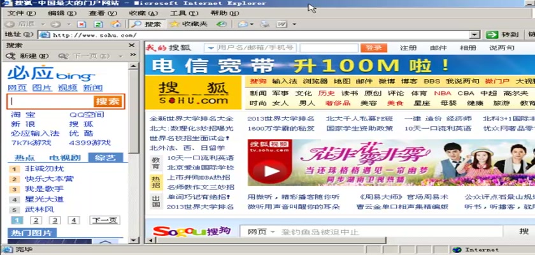This screenshot has height=255, width=535.
Task: Go to home page with house icon
Action: [x=116, y=24]
